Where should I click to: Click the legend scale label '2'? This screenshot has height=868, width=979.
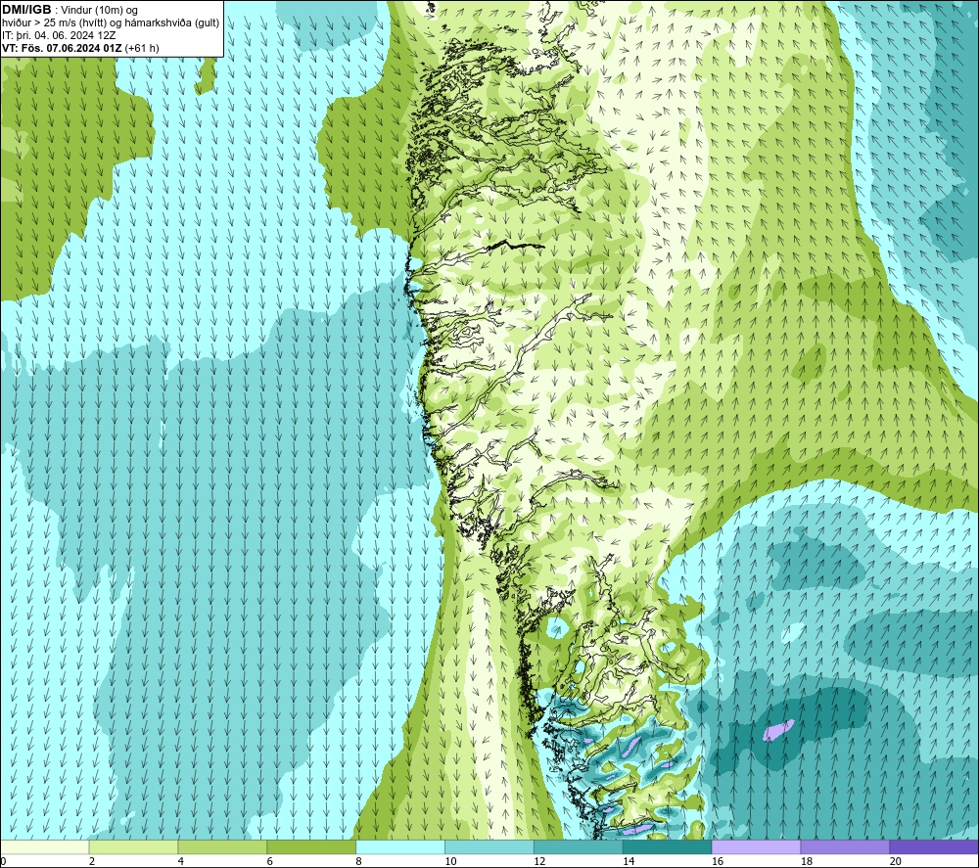(92, 862)
